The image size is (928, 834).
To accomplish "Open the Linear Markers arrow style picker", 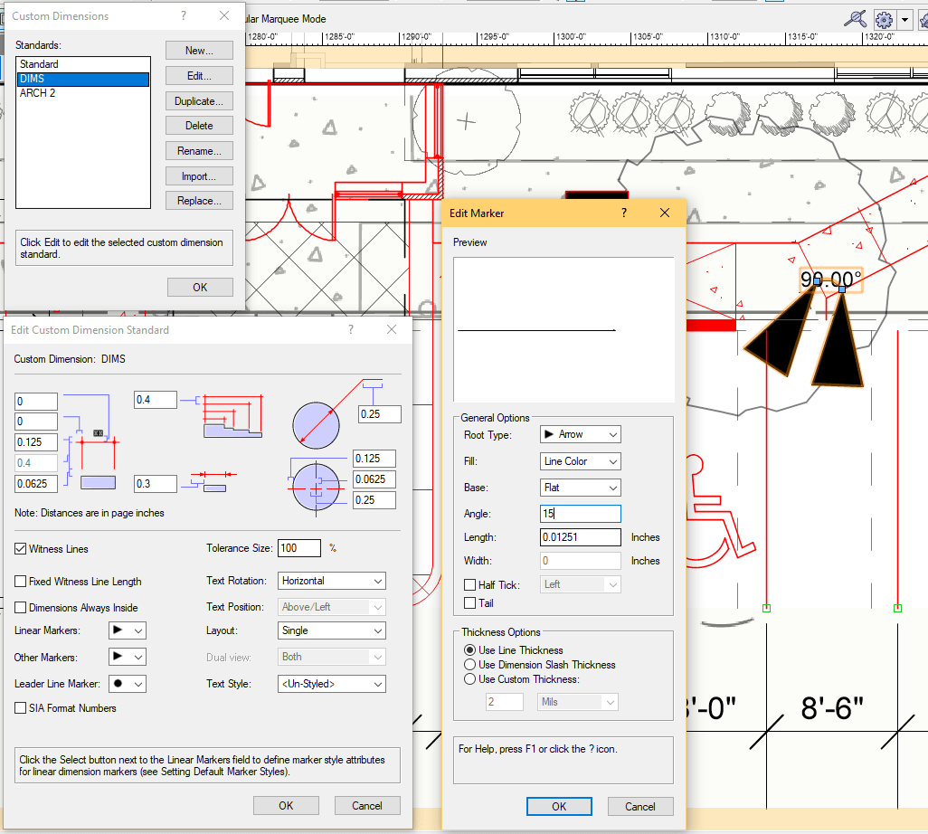I will (125, 630).
